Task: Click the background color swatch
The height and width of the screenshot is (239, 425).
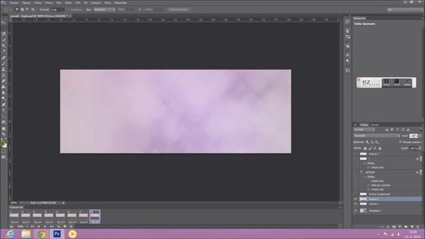Action: point(5,146)
